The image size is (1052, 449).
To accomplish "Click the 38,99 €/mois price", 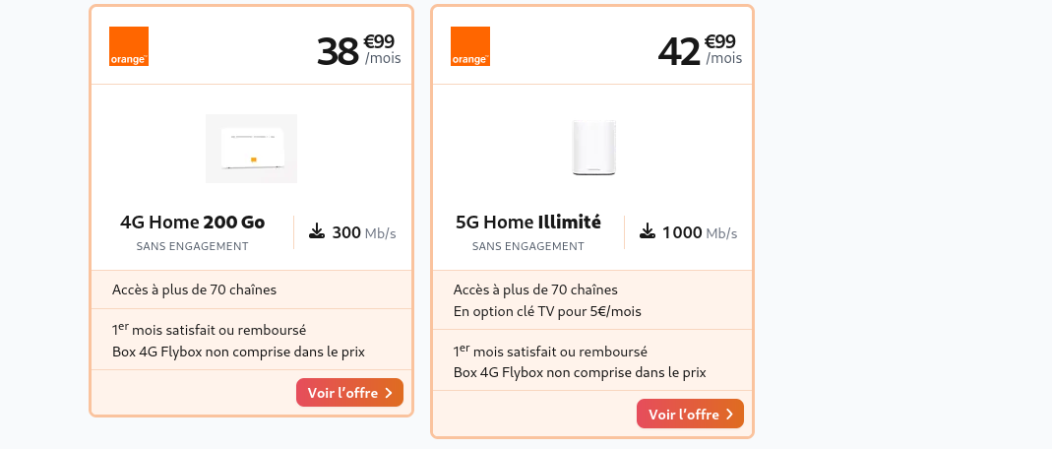I will (x=358, y=50).
